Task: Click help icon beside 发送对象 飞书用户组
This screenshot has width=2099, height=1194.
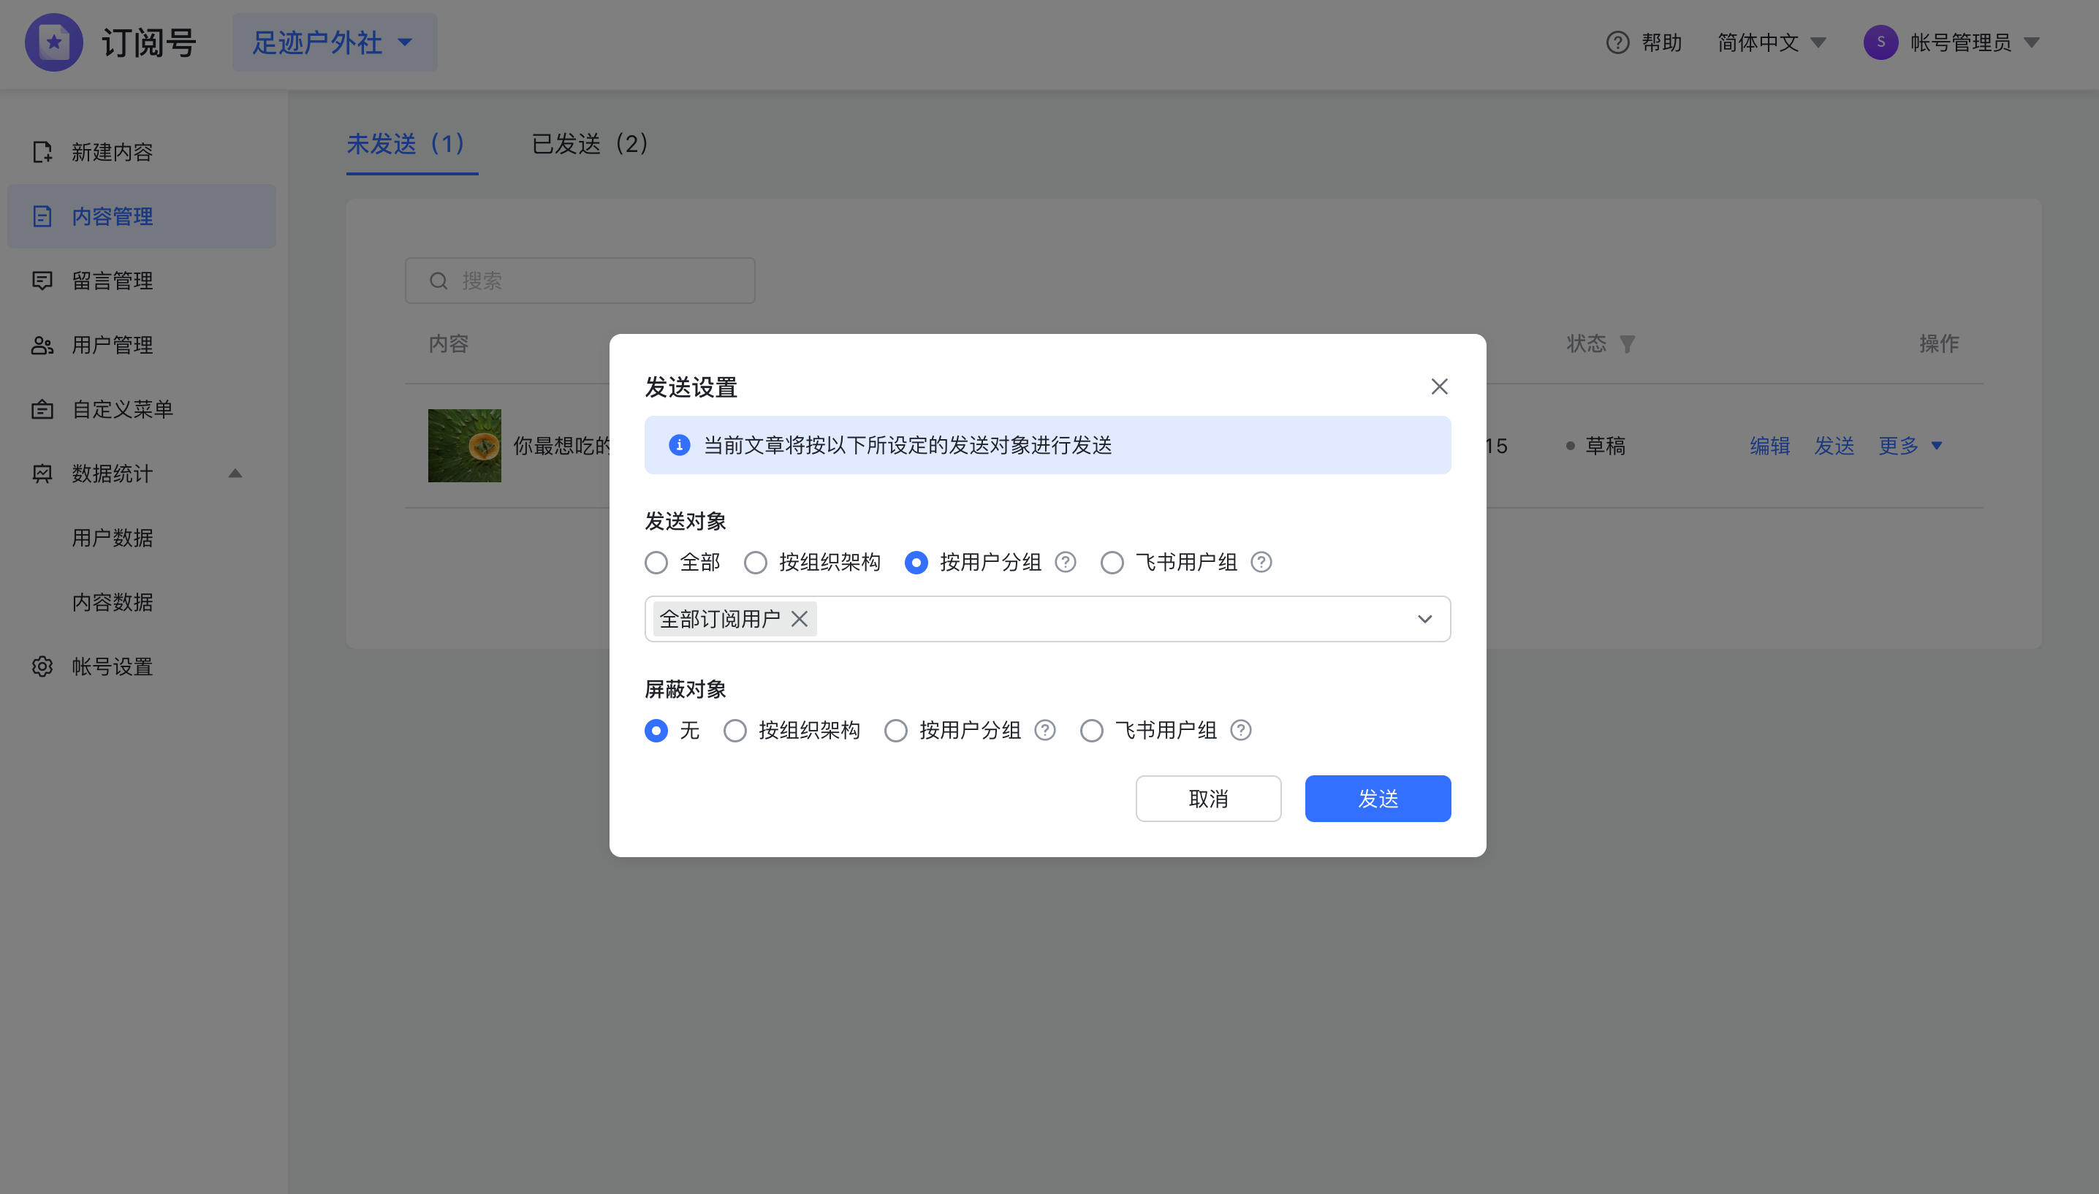Action: pos(1261,563)
